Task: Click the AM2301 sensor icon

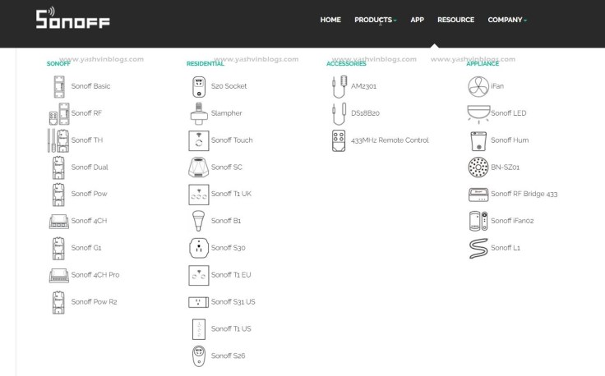Action: click(x=338, y=86)
